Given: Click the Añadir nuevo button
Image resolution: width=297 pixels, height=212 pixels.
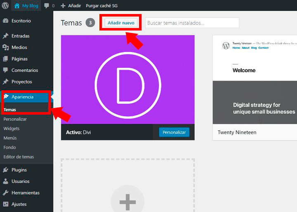Looking at the screenshot, I should pos(121,23).
